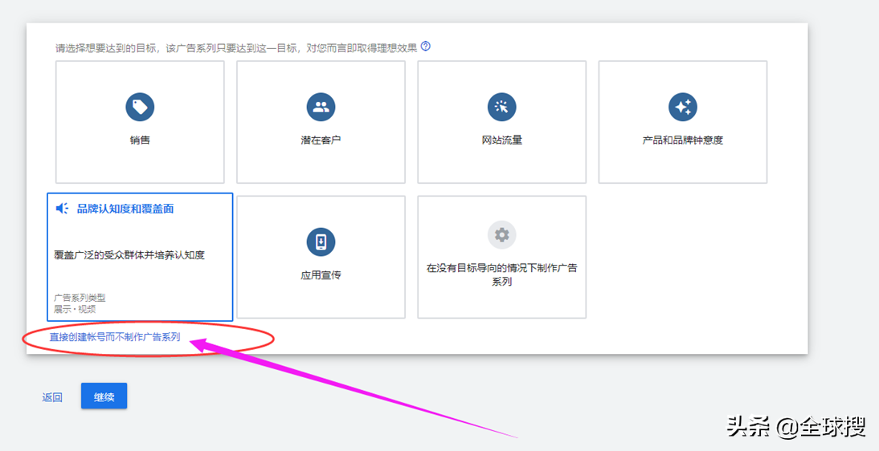Viewport: 879px width, 451px height.
Task: Click the blue 继续 button
Action: coord(104,396)
